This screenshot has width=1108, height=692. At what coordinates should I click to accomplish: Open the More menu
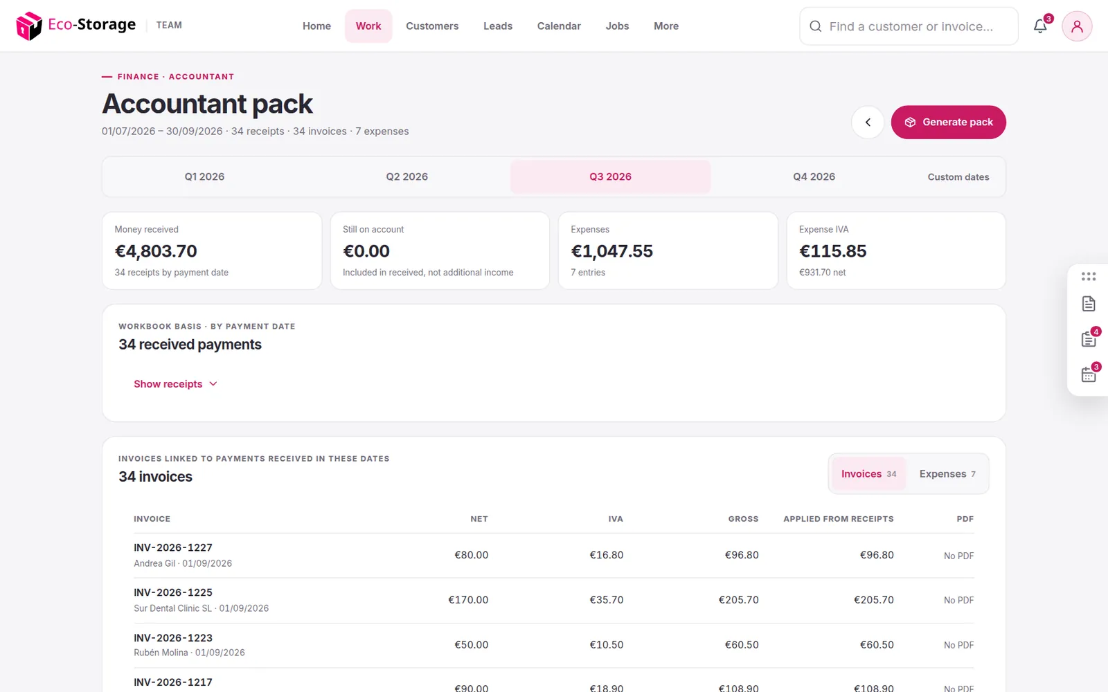(x=666, y=26)
